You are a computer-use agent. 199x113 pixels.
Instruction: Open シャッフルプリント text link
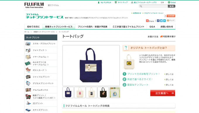pos(41,77)
